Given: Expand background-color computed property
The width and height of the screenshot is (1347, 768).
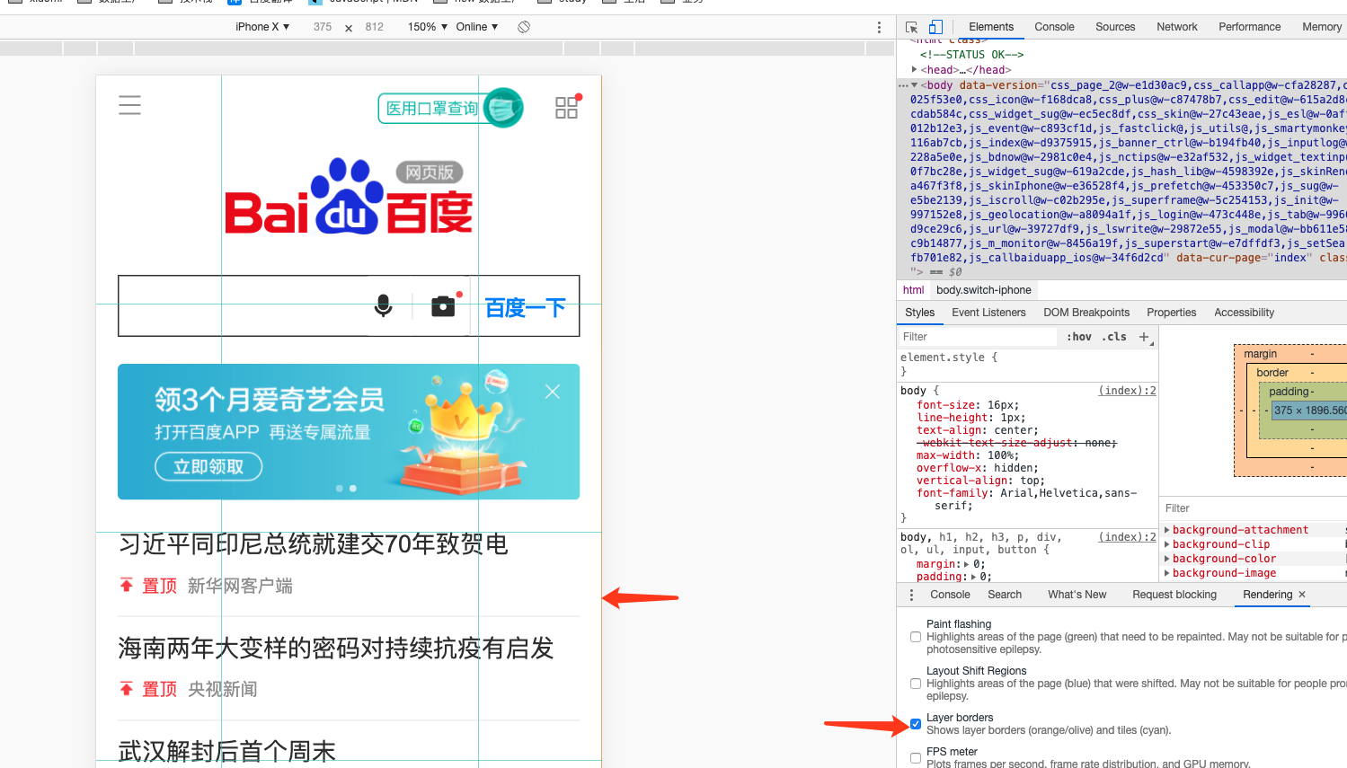Looking at the screenshot, I should [1167, 559].
